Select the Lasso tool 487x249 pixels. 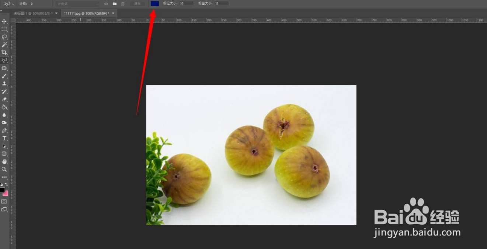click(x=4, y=37)
